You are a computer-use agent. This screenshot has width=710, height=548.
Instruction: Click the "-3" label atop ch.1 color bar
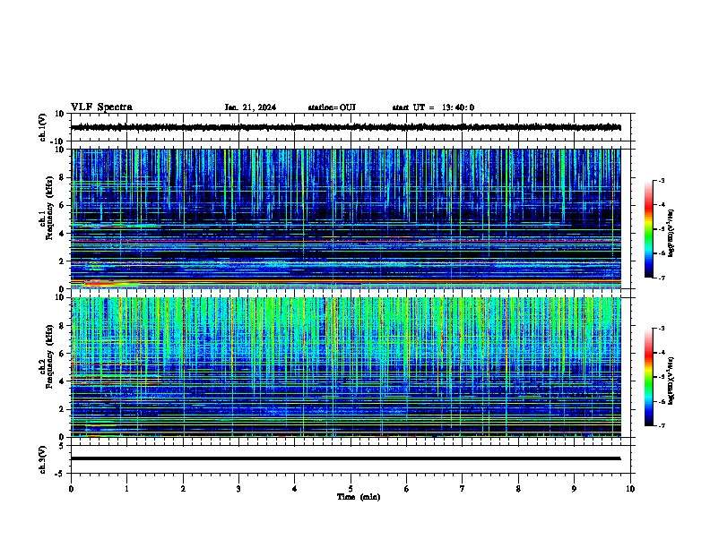[x=662, y=180]
